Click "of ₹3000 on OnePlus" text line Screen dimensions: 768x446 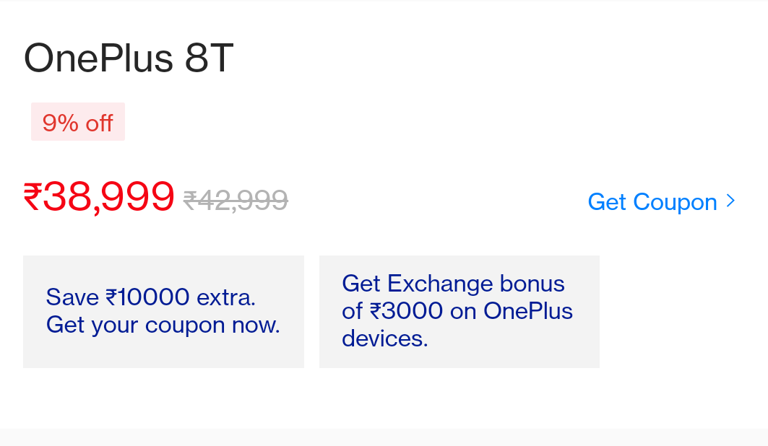coord(457,311)
